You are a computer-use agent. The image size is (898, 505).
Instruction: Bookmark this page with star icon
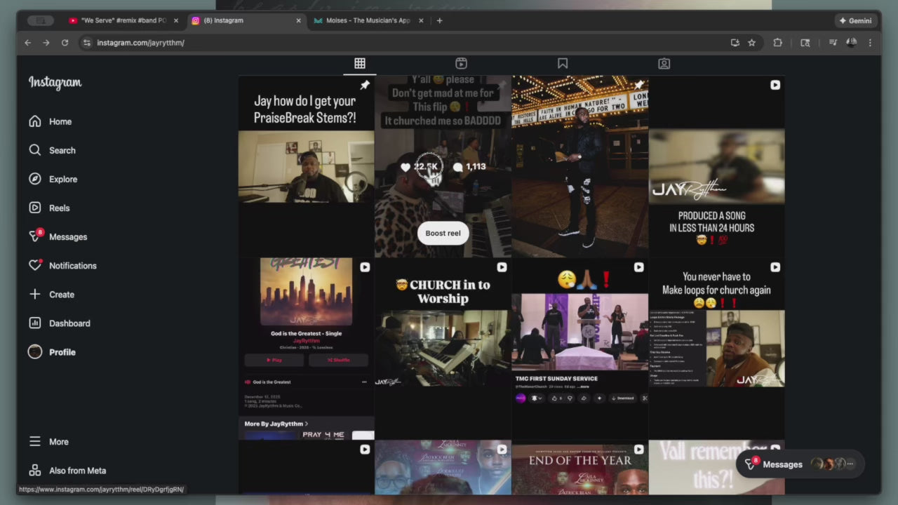point(751,43)
